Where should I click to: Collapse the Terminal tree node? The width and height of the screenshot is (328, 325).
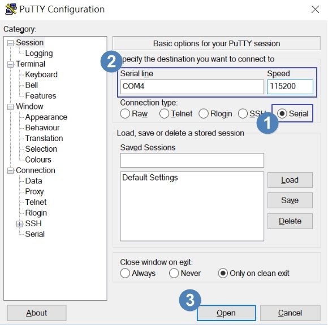click(10, 64)
